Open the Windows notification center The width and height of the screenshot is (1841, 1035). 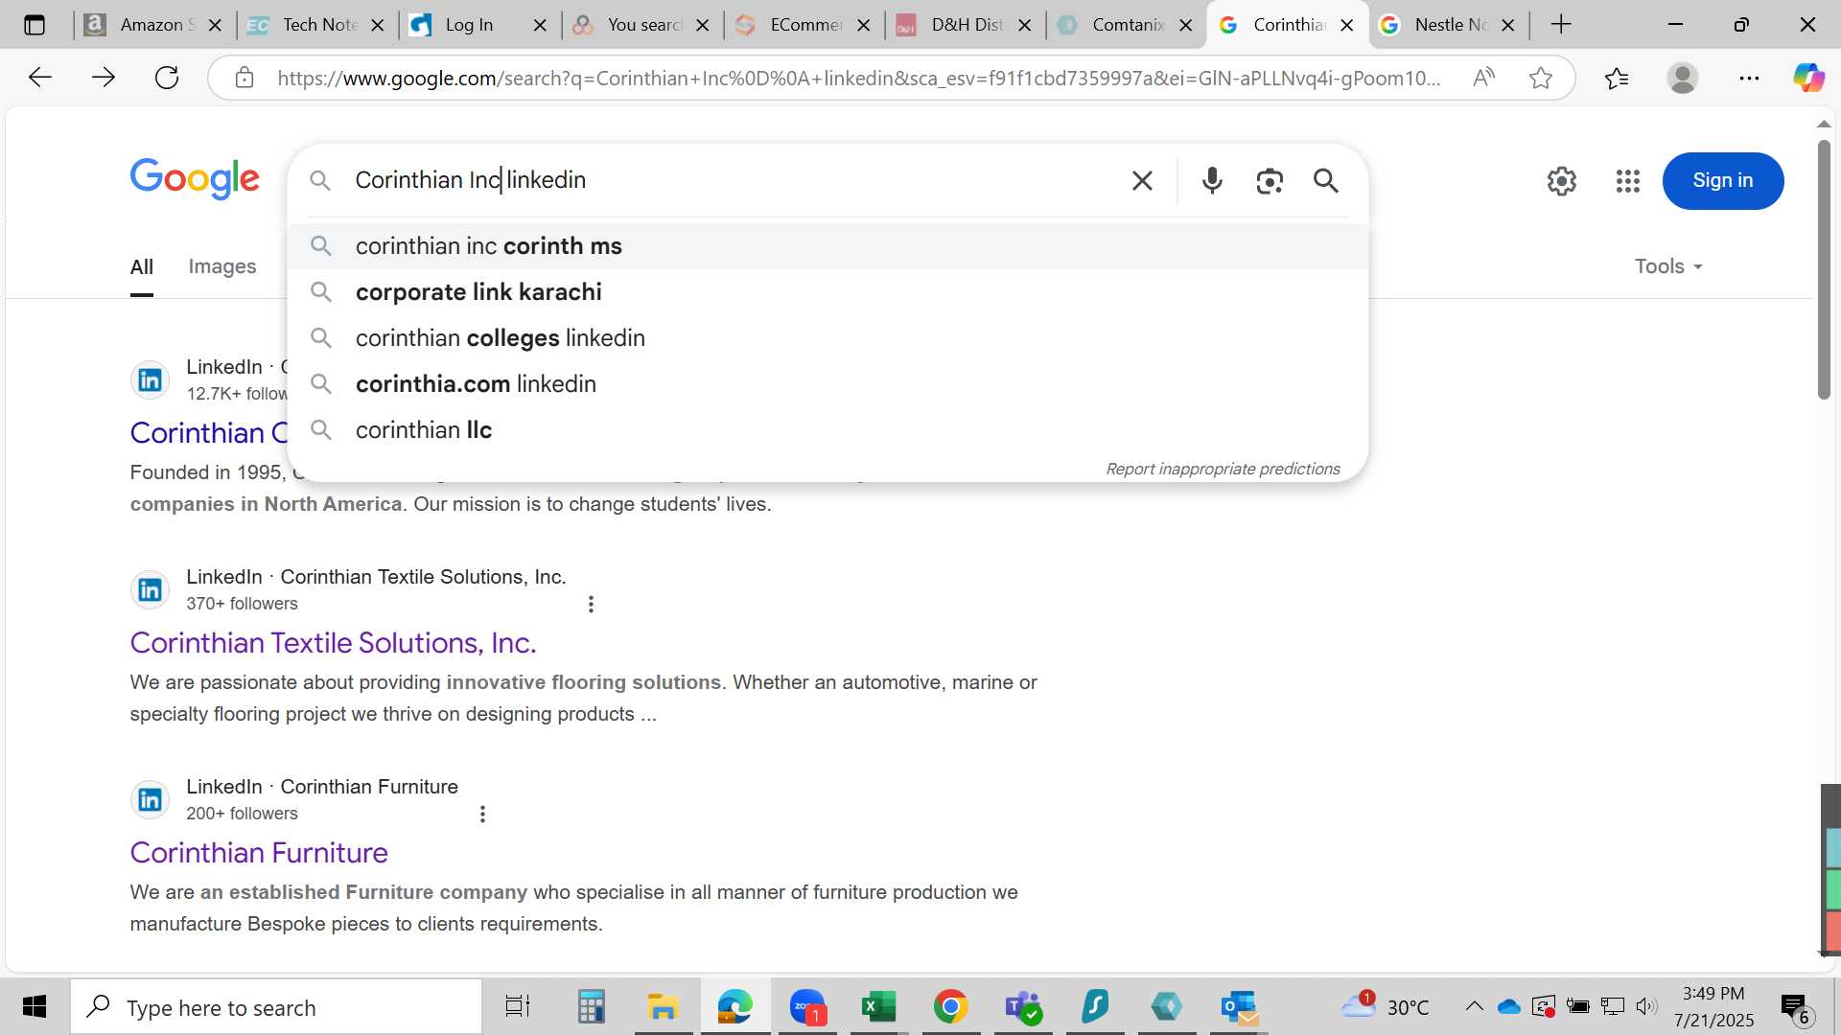pyautogui.click(x=1794, y=1007)
